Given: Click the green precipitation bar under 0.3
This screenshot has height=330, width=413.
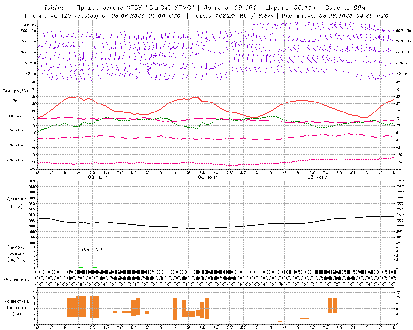Looking at the screenshot, I should click(81, 267).
